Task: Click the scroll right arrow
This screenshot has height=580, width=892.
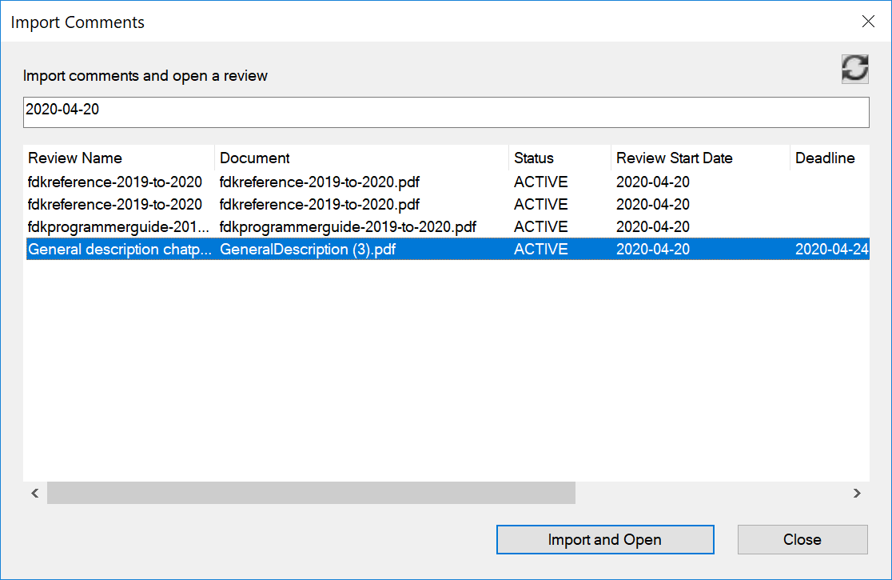Action: pyautogui.click(x=857, y=494)
